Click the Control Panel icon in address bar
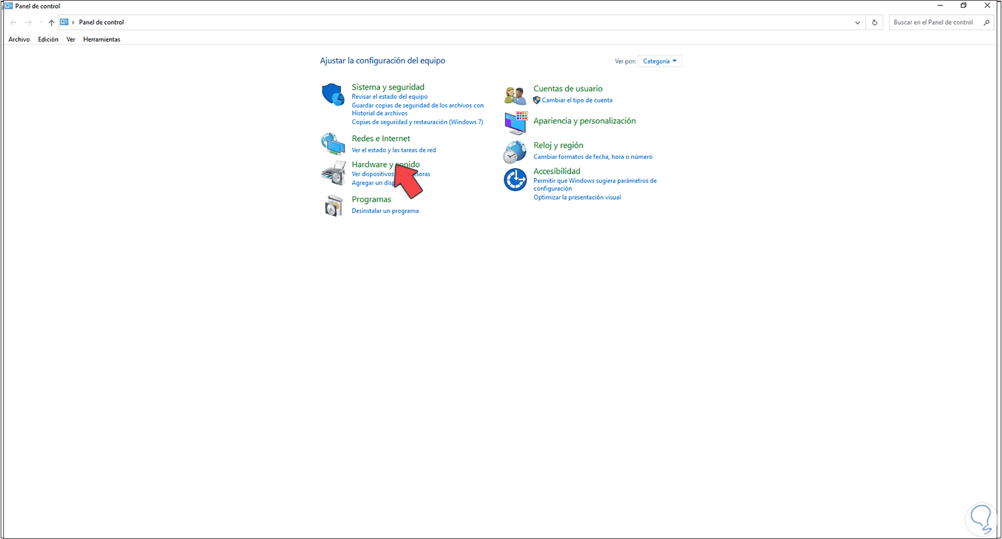The image size is (1002, 539). click(64, 22)
